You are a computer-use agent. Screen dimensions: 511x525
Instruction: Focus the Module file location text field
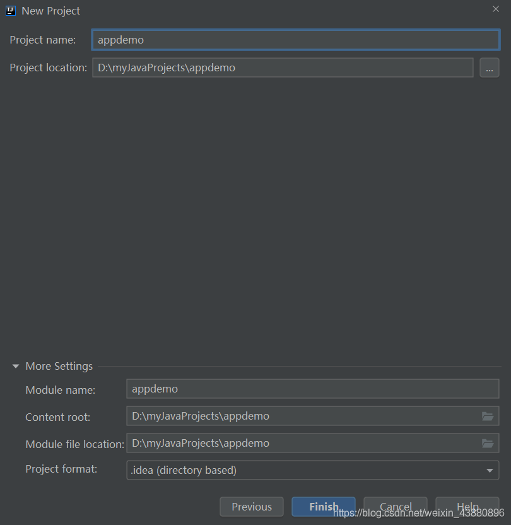coord(303,444)
